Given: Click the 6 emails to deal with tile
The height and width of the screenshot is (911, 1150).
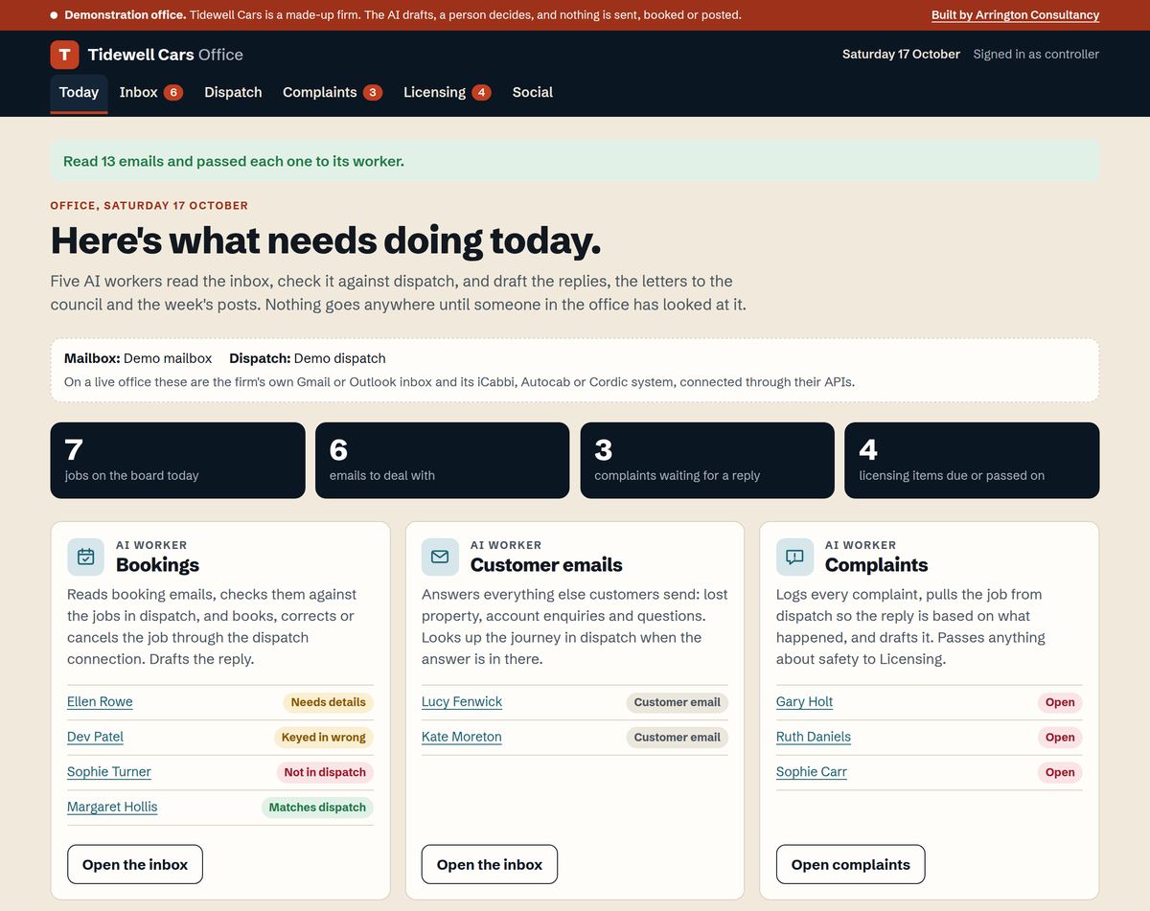Looking at the screenshot, I should tap(442, 461).
